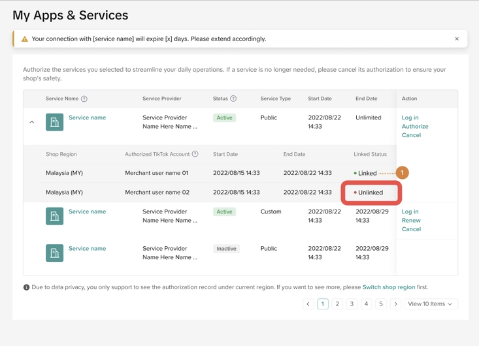Open the Inactive service's Service name link
Screen dimensions: 479x346
pyautogui.click(x=87, y=249)
